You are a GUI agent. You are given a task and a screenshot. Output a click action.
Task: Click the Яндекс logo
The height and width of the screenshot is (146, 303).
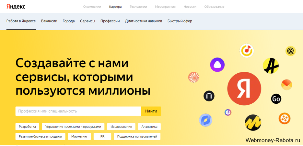pos(16,6)
